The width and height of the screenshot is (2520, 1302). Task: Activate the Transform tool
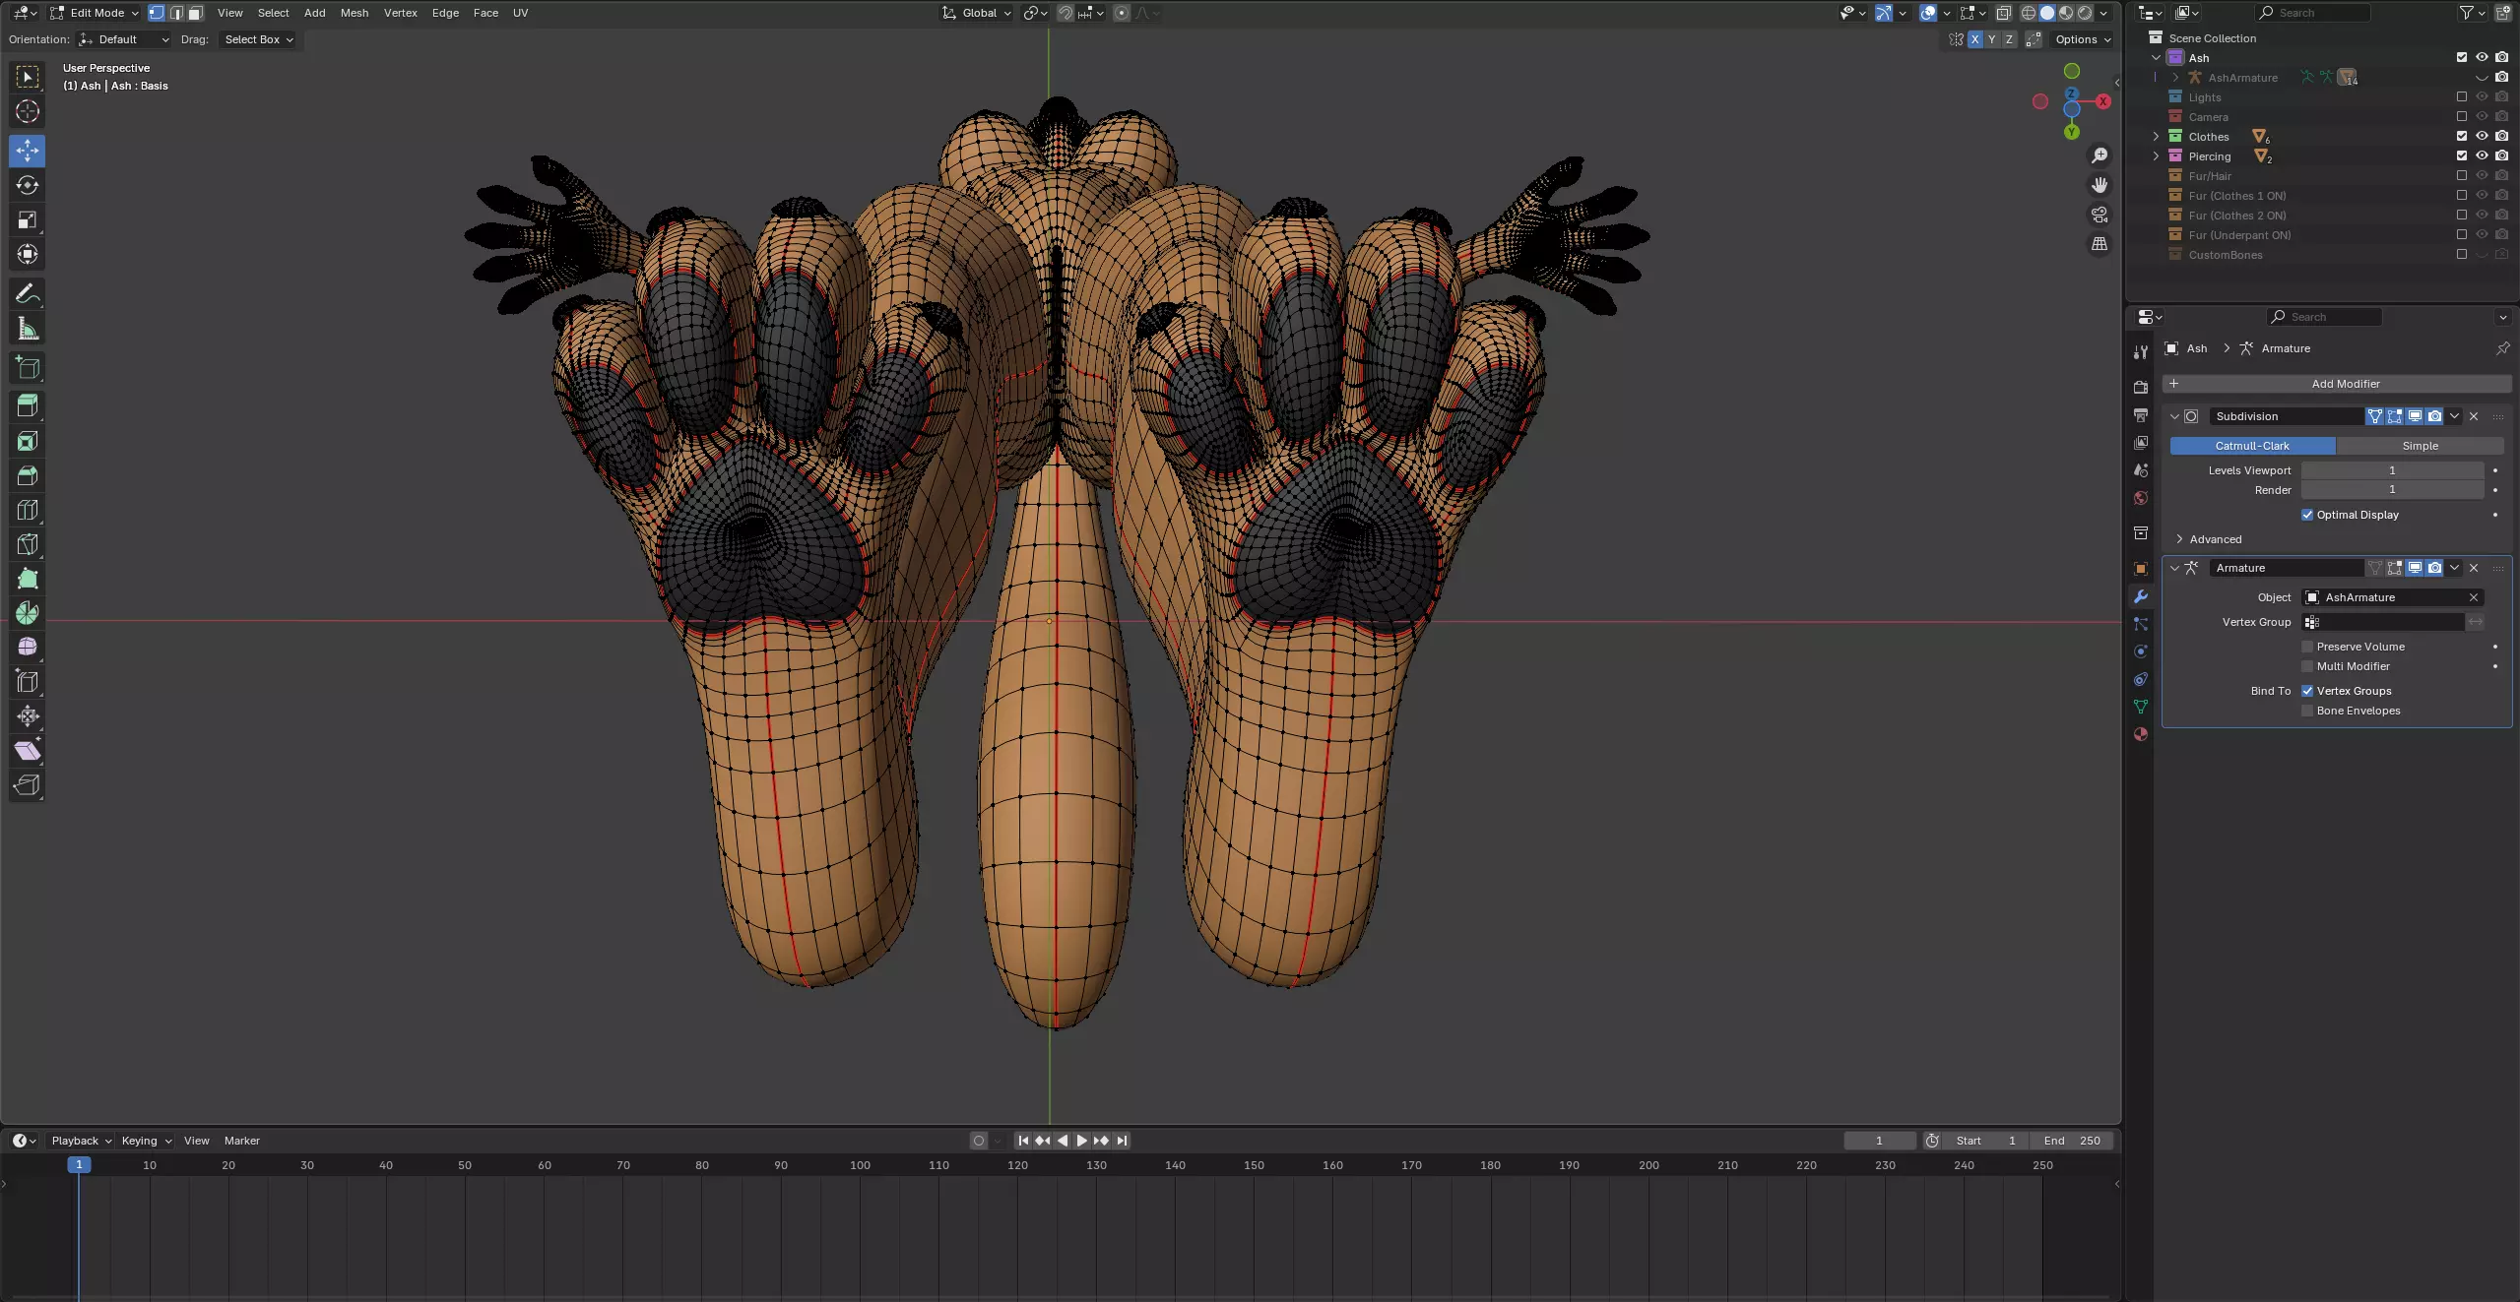click(x=28, y=254)
